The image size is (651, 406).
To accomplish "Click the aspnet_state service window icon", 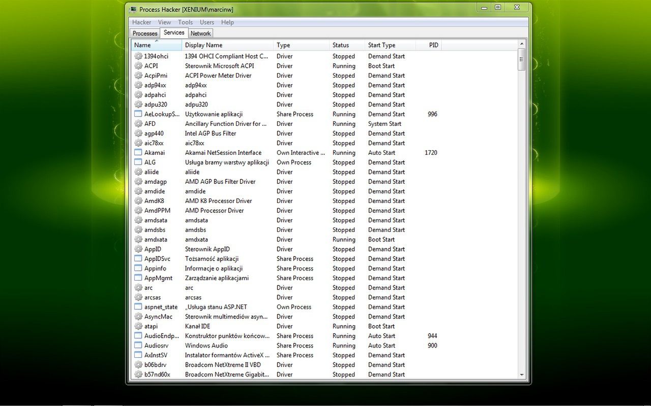I will point(138,307).
